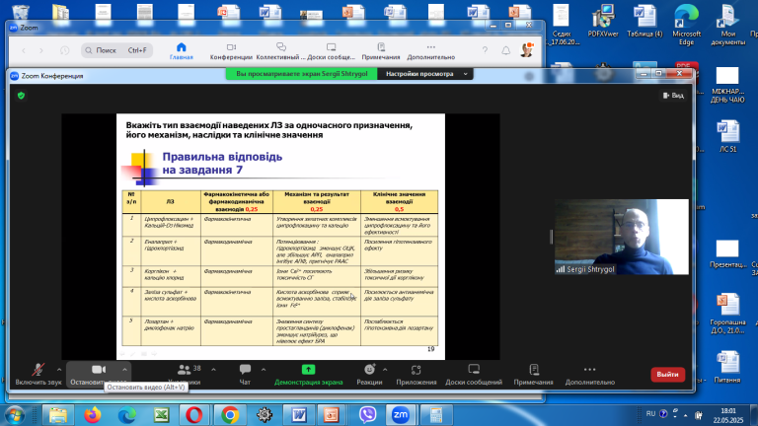Open Firefox from the taskbar
The height and width of the screenshot is (426, 758).
93,415
